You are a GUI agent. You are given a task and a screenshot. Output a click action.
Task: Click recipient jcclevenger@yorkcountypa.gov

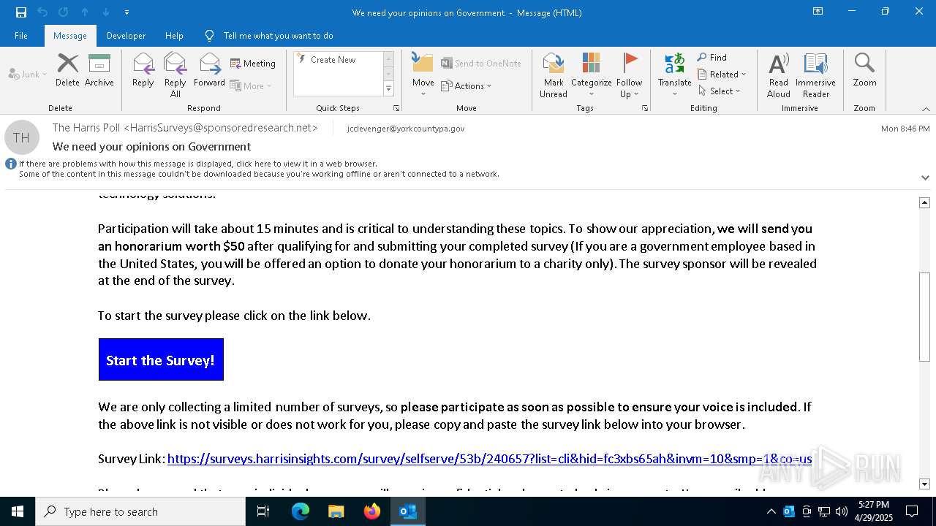(406, 129)
